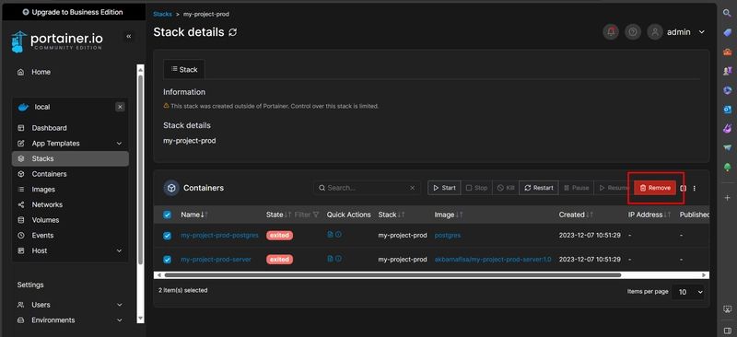Click the Containers cube icon in table header
The image size is (737, 337).
click(x=171, y=188)
